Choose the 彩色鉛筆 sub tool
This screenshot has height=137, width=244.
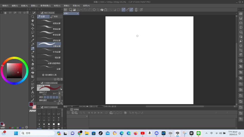point(49,50)
